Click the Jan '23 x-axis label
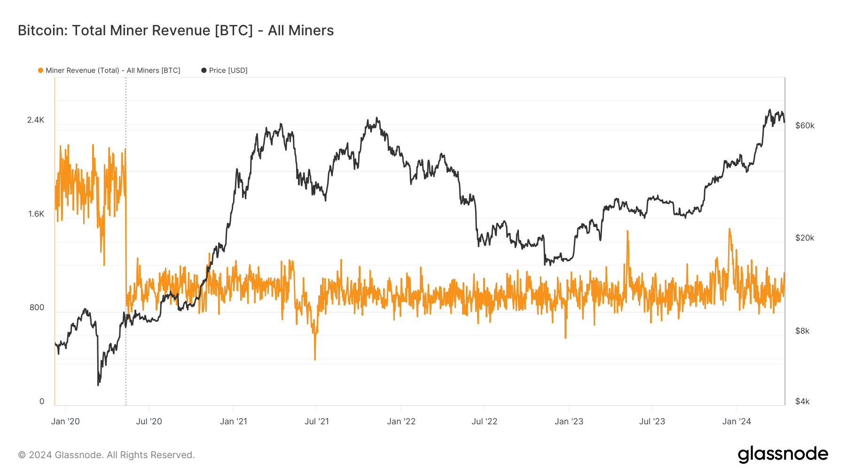 [569, 421]
